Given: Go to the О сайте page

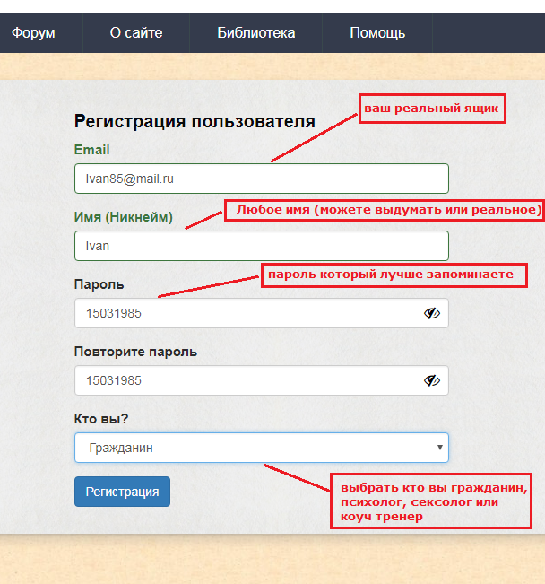Looking at the screenshot, I should 136,33.
